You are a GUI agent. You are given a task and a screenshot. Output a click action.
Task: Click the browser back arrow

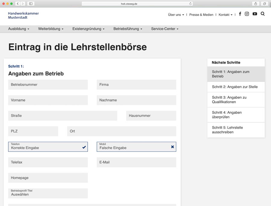click(18, 4)
